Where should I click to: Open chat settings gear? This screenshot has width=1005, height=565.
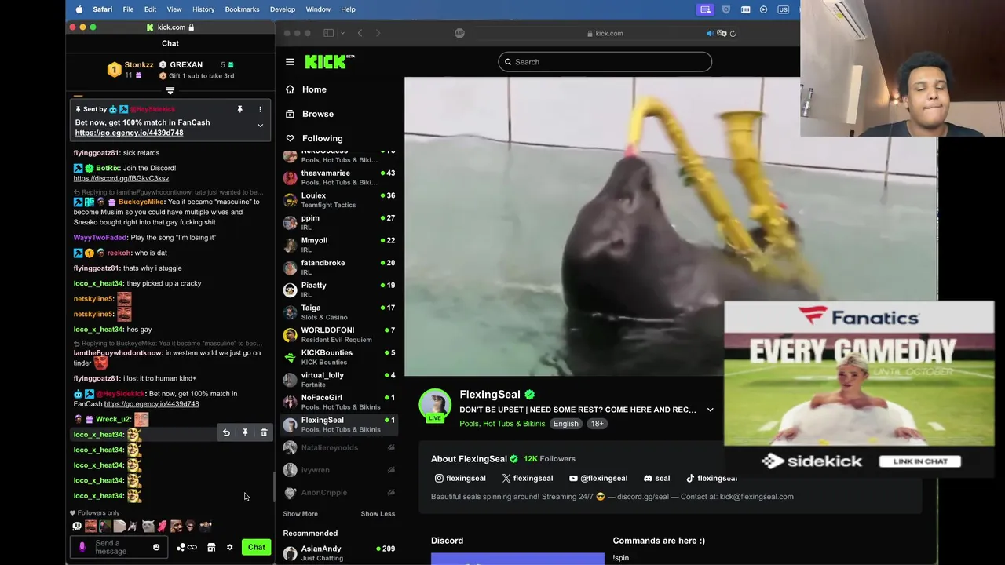[229, 547]
